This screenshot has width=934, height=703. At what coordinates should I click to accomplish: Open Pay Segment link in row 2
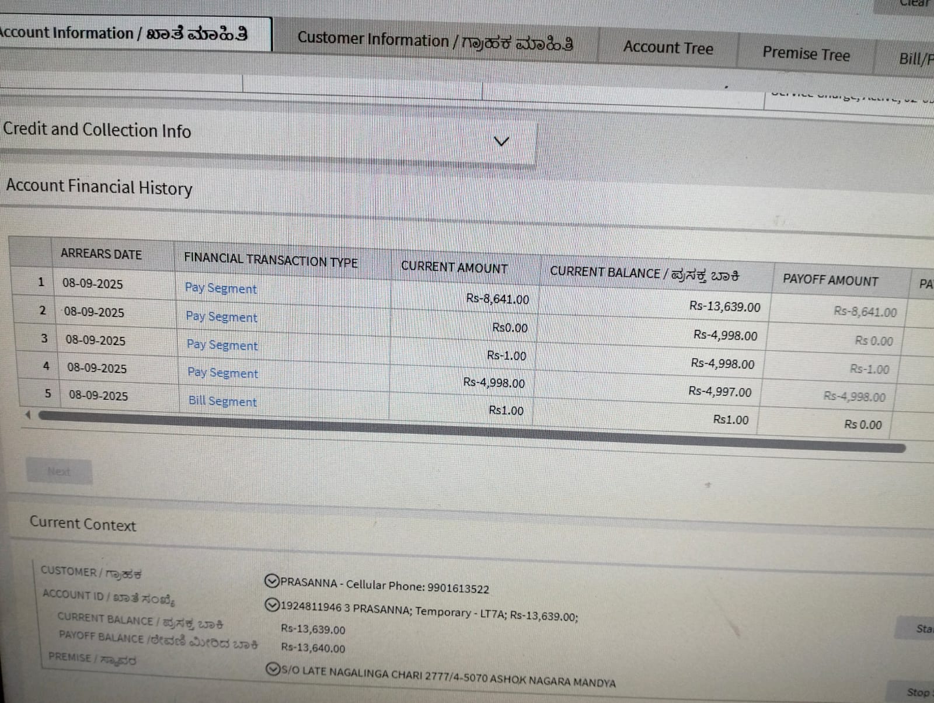click(x=221, y=316)
